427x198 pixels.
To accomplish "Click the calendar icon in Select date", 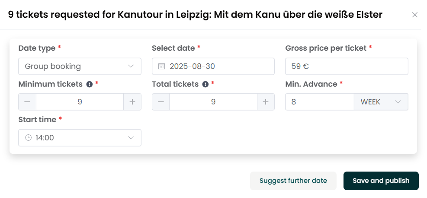I will pos(162,66).
